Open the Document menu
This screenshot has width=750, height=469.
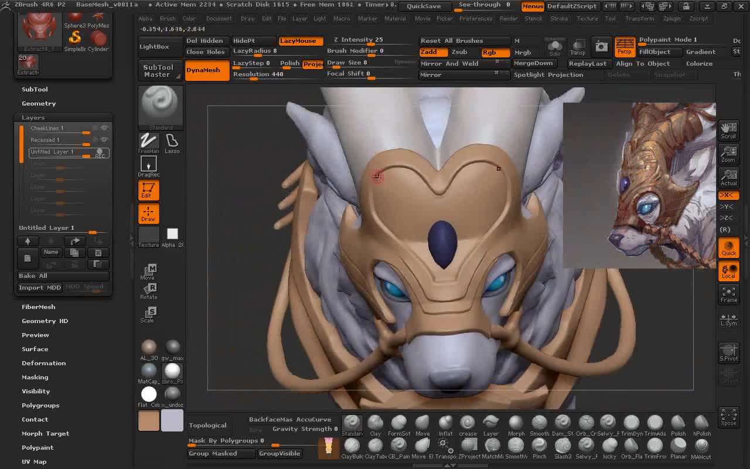tap(219, 19)
